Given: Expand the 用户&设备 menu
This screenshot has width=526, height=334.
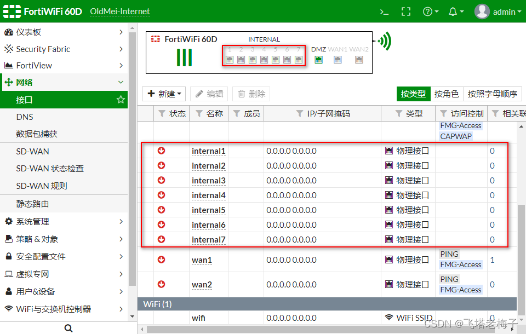Looking at the screenshot, I should [64, 291].
